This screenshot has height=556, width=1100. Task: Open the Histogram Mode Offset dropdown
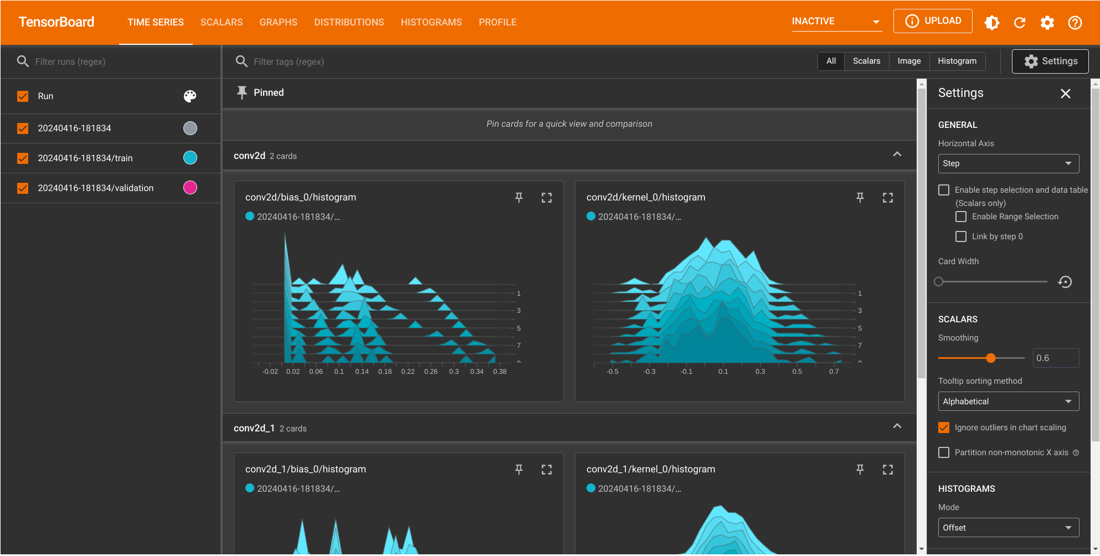point(1008,528)
